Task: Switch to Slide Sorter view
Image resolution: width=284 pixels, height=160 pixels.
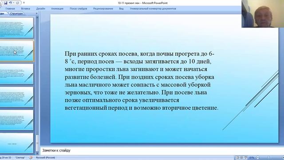Action: [x=241, y=158]
